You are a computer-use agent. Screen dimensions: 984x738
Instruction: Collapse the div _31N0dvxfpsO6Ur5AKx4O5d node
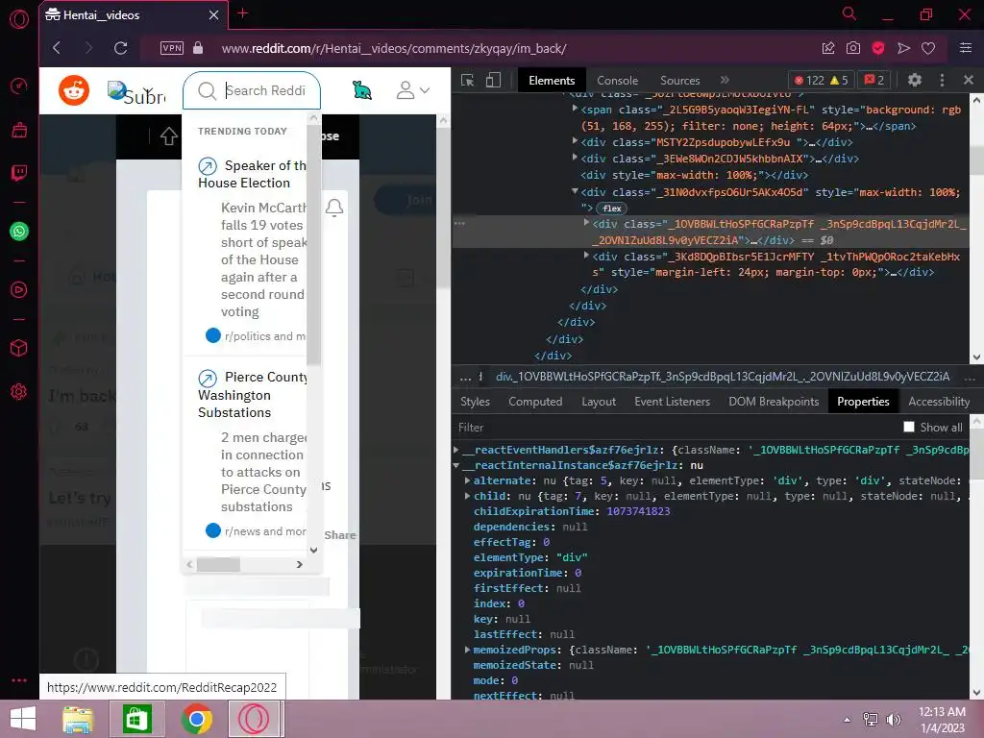tap(575, 191)
